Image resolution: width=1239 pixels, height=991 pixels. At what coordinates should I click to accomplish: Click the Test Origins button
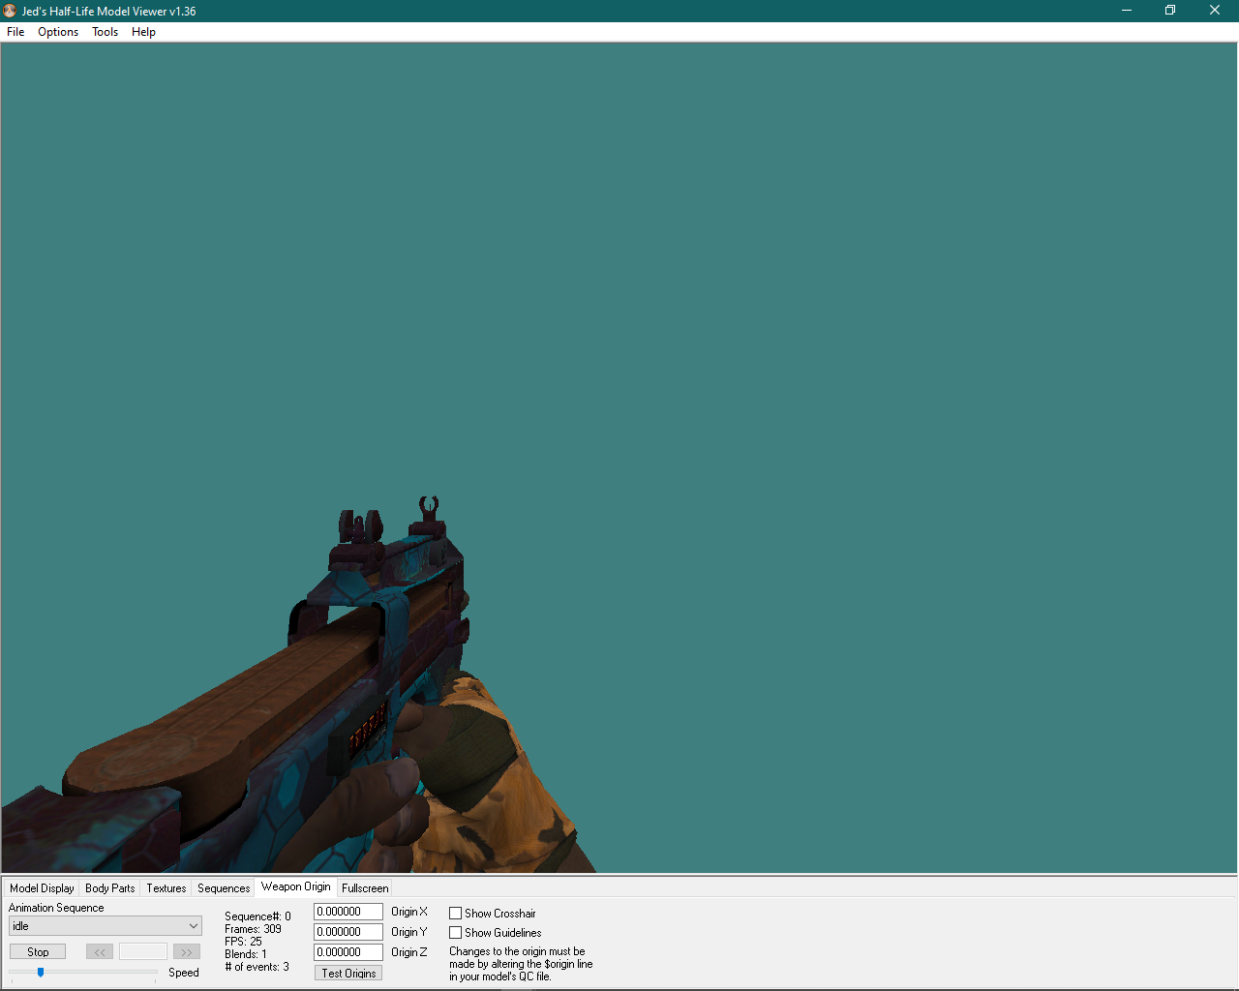[x=348, y=973]
